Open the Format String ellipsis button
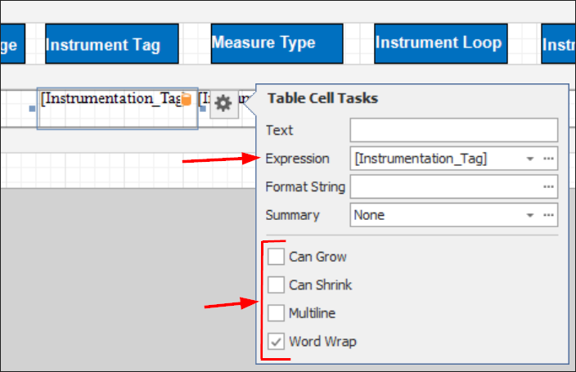The height and width of the screenshot is (372, 576). [549, 187]
